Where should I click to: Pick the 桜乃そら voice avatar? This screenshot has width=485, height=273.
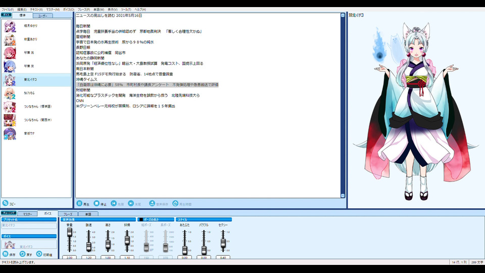[10, 93]
